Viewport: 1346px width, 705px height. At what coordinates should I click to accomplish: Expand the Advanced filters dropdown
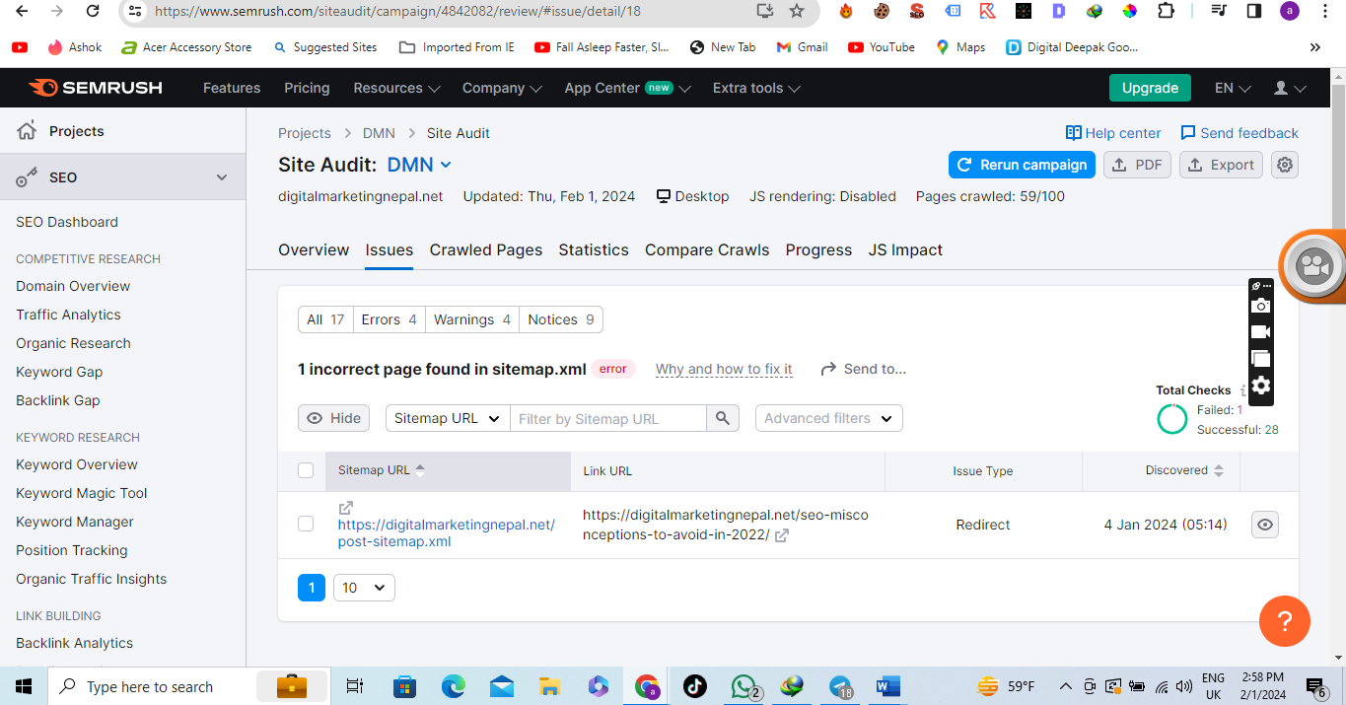[828, 418]
